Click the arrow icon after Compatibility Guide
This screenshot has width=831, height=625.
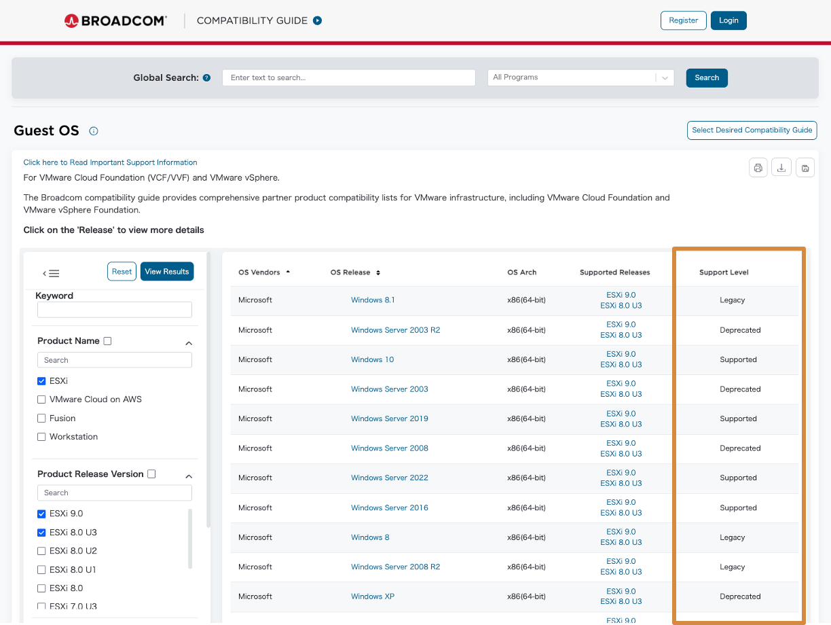click(316, 20)
